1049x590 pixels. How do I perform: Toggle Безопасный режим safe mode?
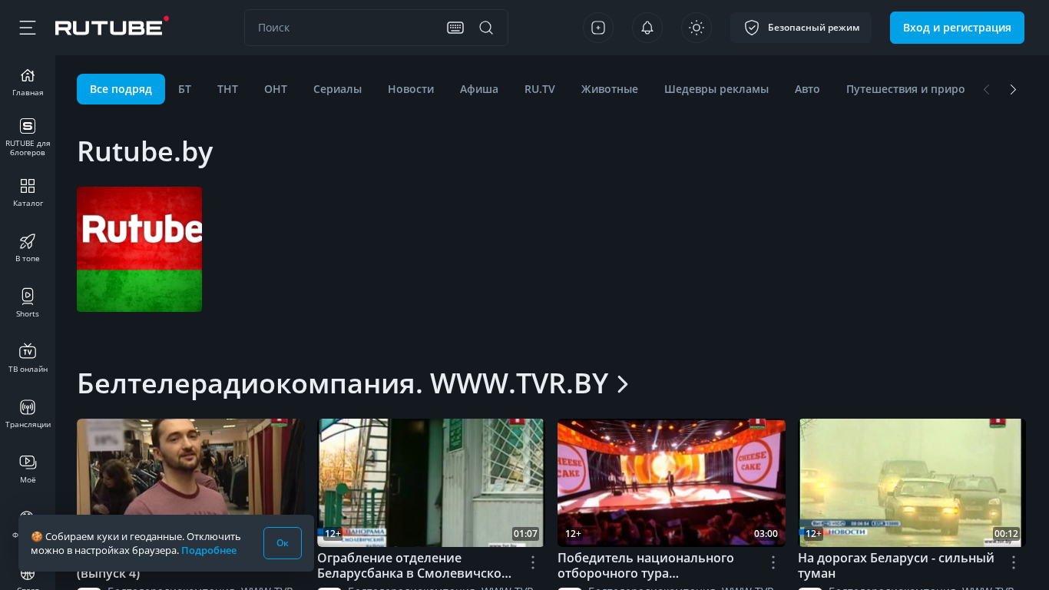pyautogui.click(x=801, y=28)
